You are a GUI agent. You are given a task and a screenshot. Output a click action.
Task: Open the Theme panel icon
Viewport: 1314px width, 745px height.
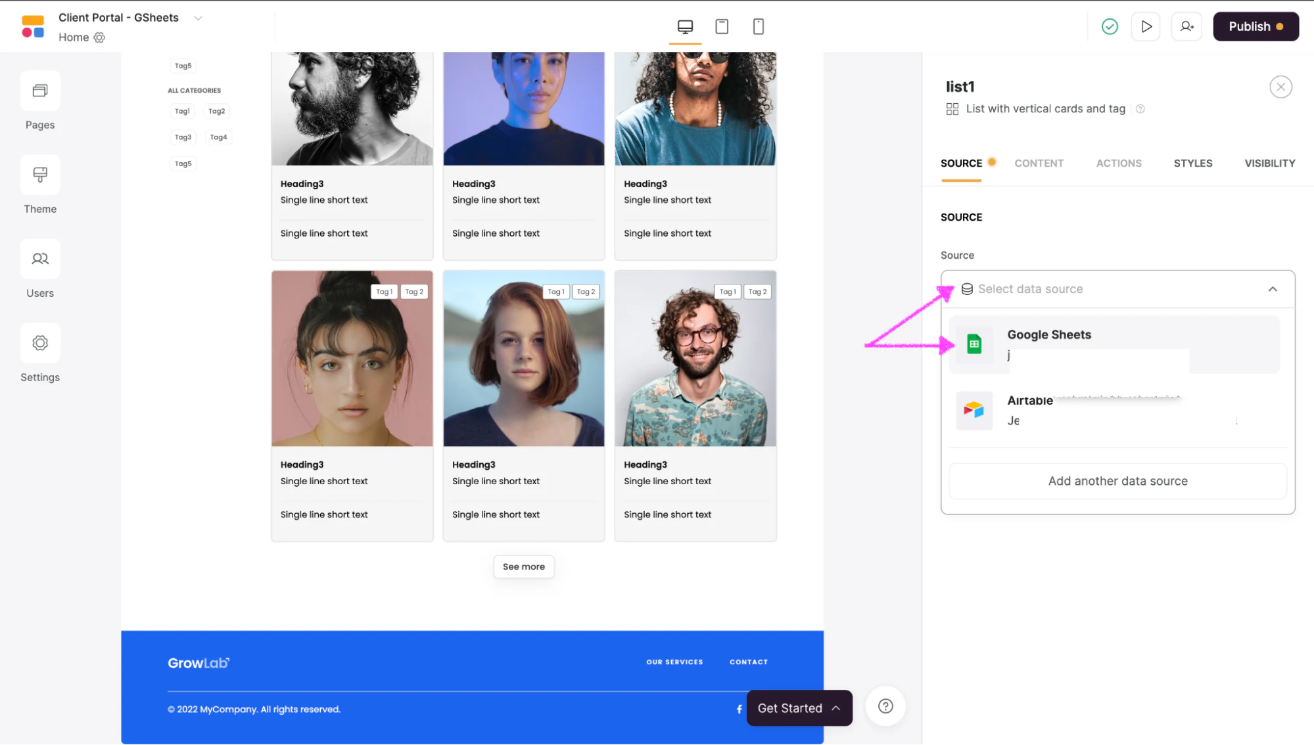tap(40, 175)
